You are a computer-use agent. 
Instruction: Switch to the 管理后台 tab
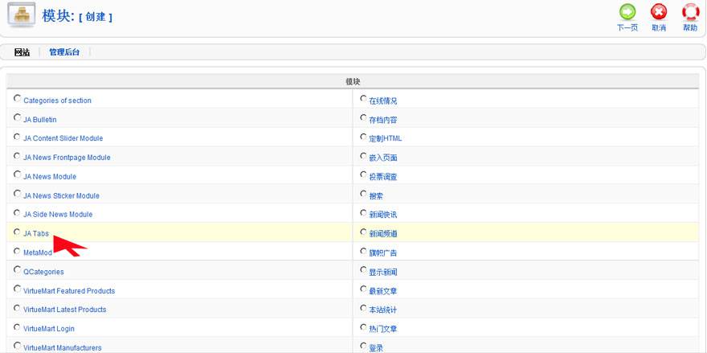pos(64,52)
